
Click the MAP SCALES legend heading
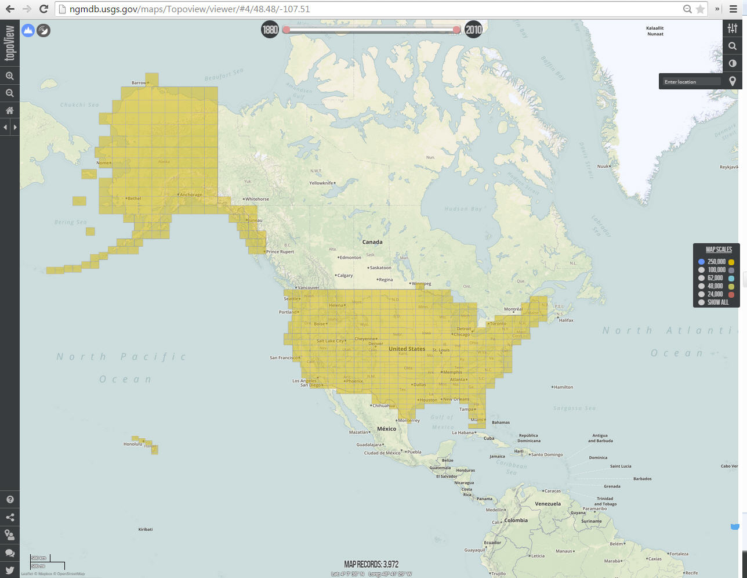pos(719,250)
